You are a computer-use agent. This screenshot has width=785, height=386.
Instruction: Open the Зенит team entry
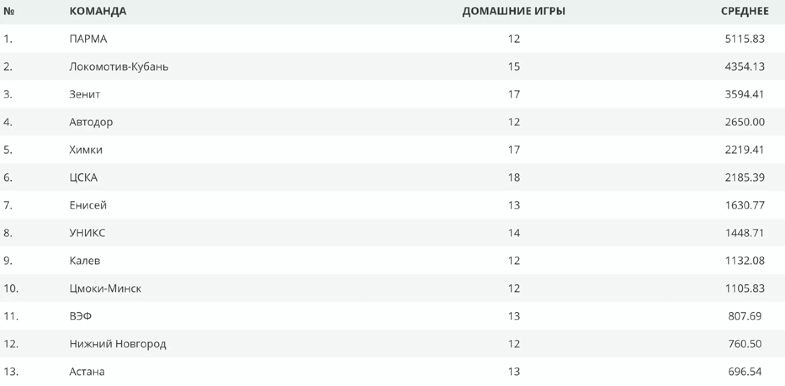click(x=85, y=94)
